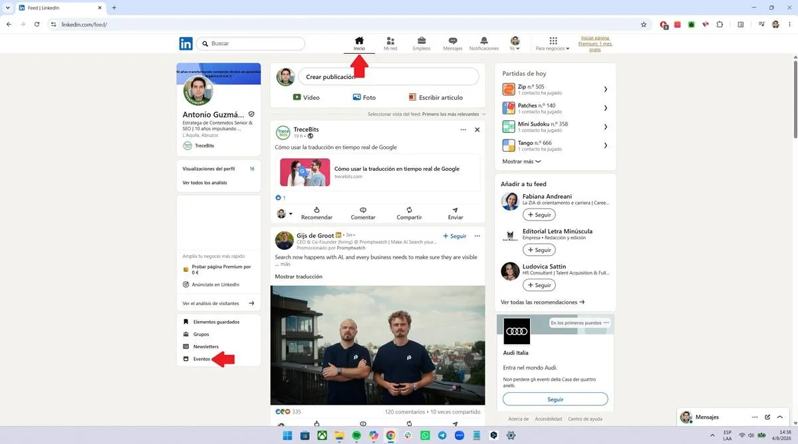This screenshot has height=444, width=798.
Task: Open Elementos guardados
Action: tap(211, 322)
